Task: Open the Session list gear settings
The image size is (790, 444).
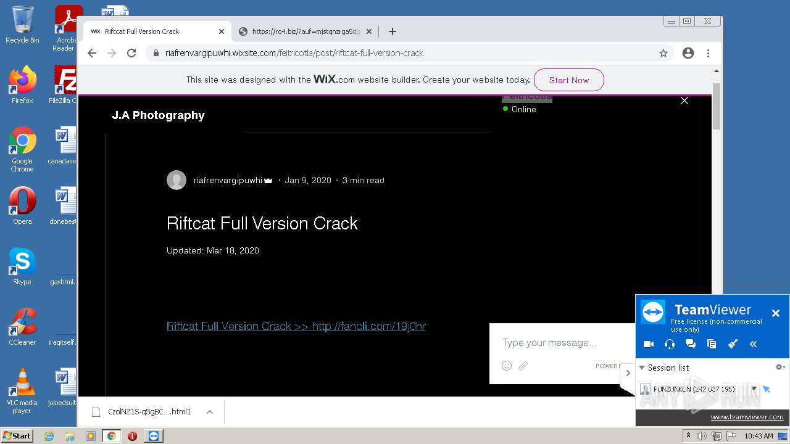Action: pyautogui.click(x=780, y=367)
